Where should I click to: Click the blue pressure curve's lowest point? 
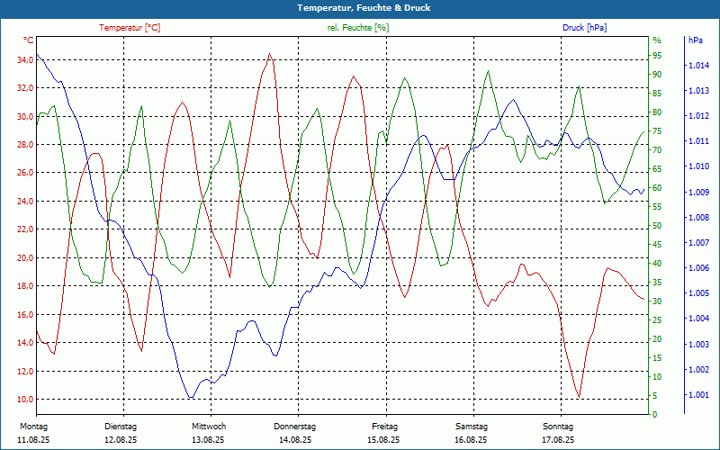point(190,397)
